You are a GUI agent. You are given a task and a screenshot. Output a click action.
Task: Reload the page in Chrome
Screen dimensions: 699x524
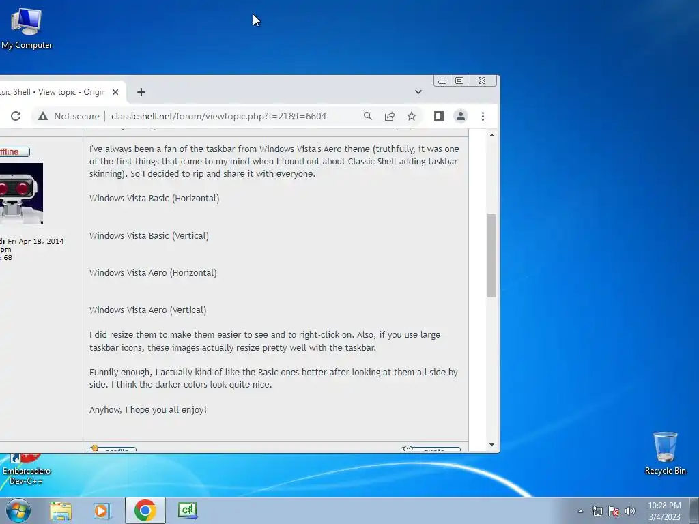tap(16, 116)
